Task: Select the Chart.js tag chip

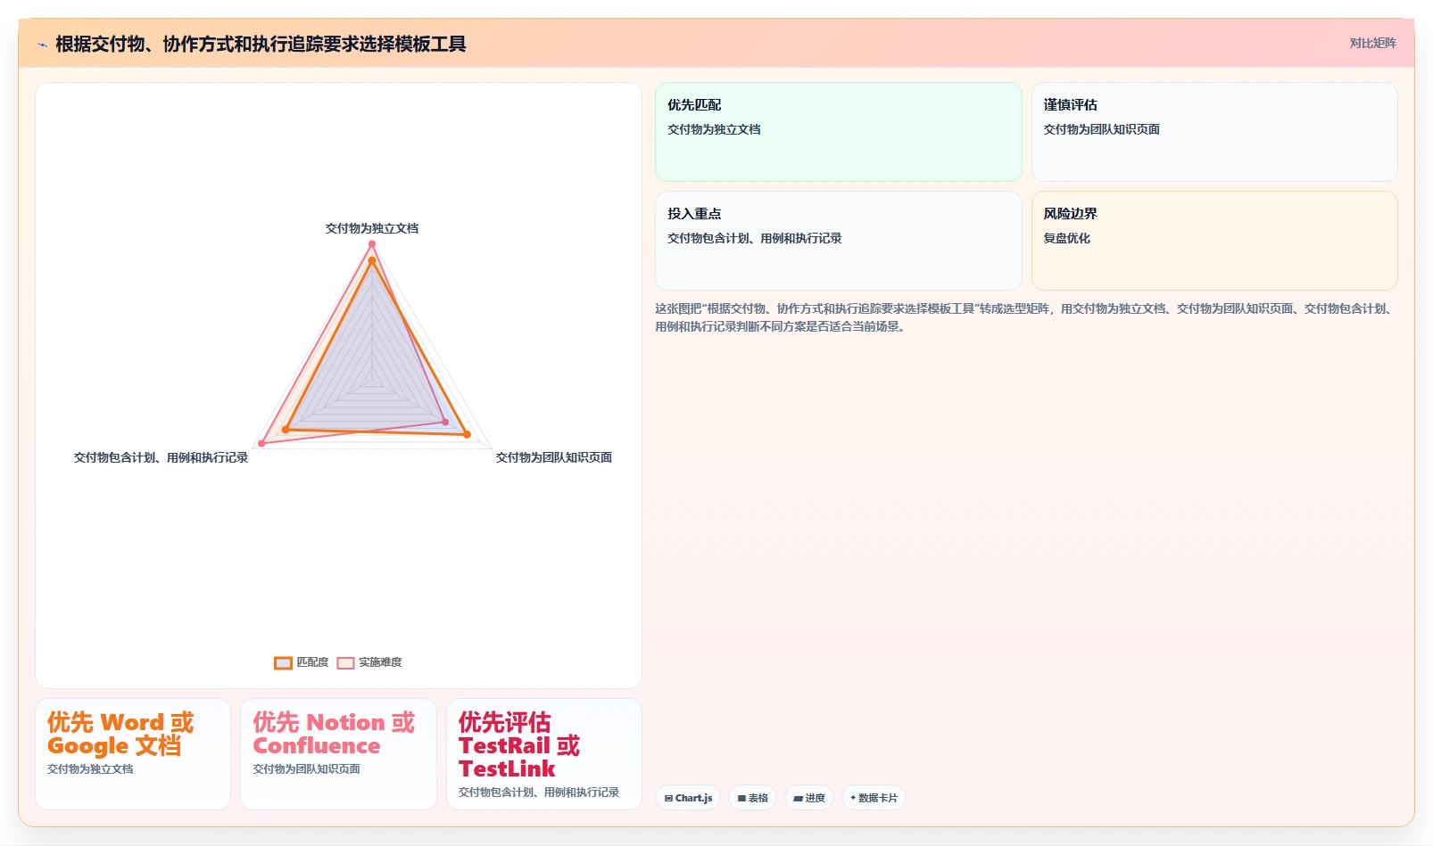Action: (688, 798)
